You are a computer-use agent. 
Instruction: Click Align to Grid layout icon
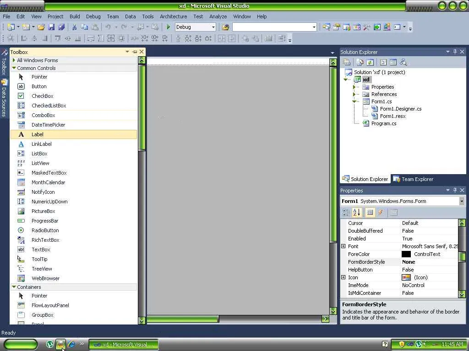coord(11,38)
